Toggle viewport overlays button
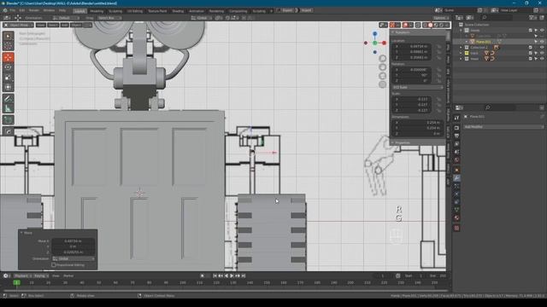 pyautogui.click(x=405, y=25)
